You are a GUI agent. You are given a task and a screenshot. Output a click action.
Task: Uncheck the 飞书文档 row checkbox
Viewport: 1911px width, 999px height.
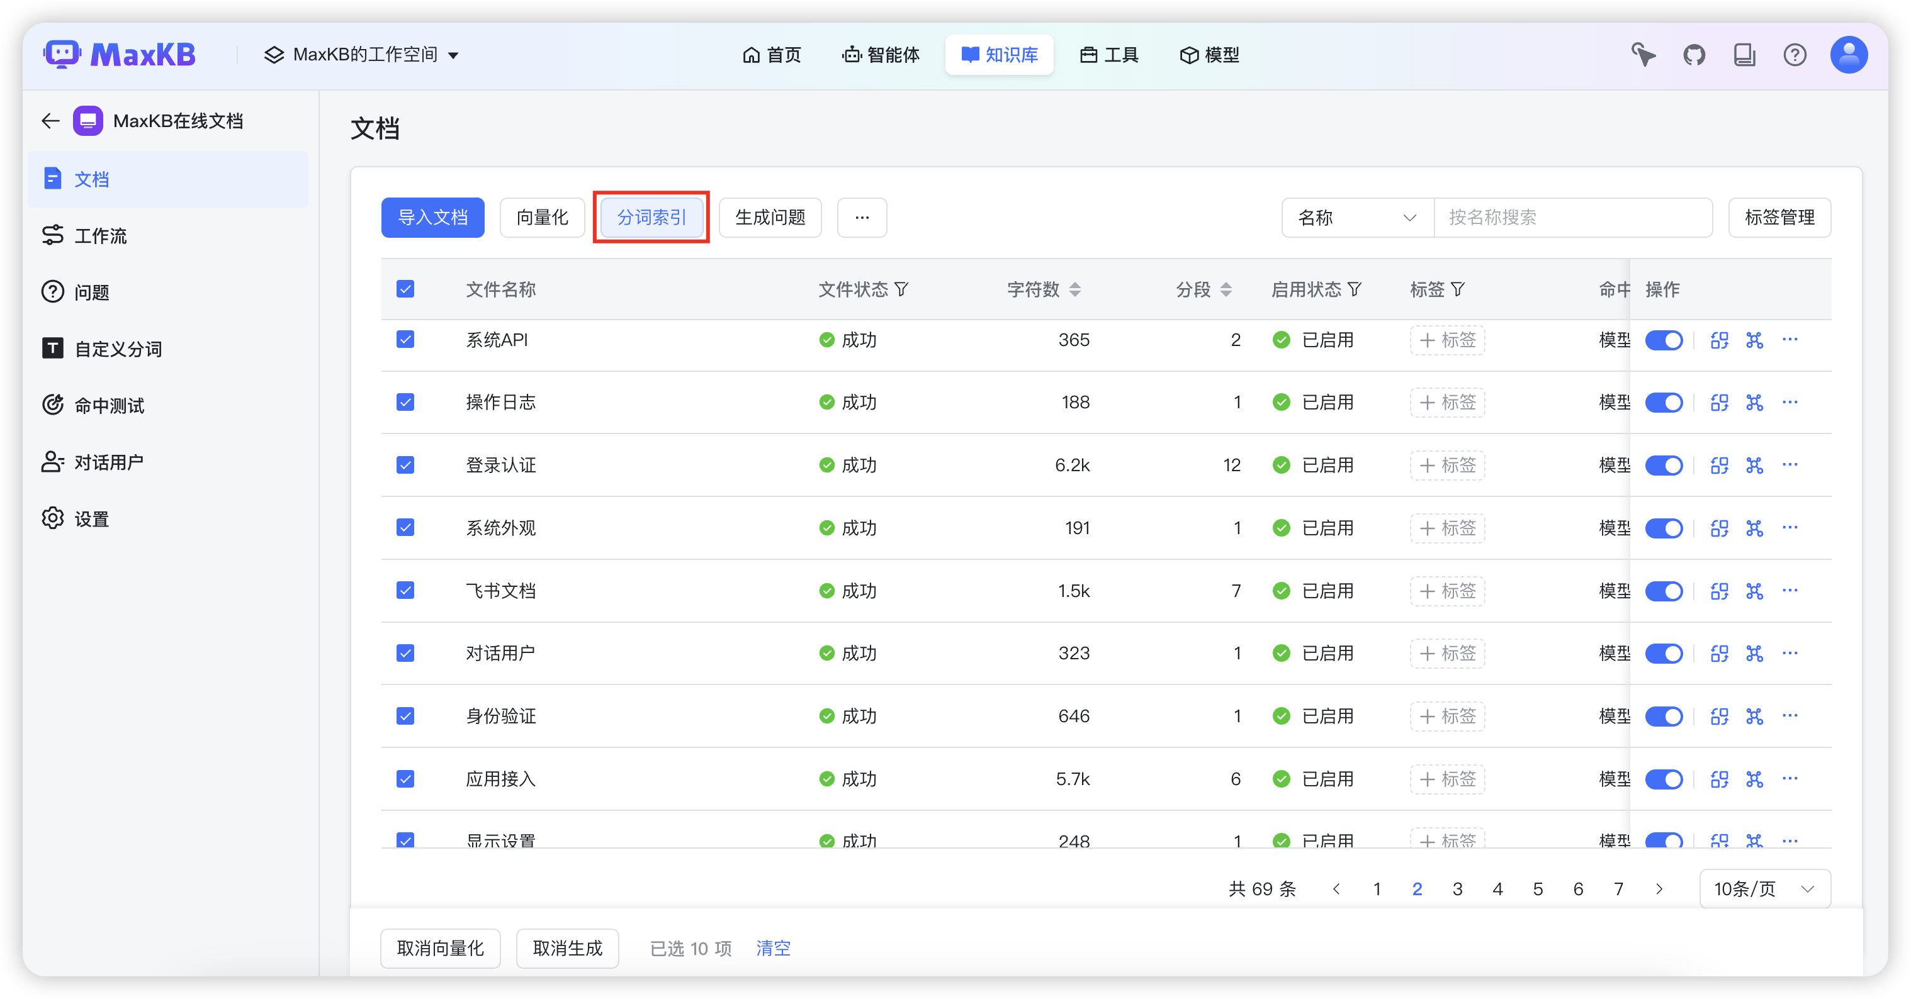[x=405, y=591]
